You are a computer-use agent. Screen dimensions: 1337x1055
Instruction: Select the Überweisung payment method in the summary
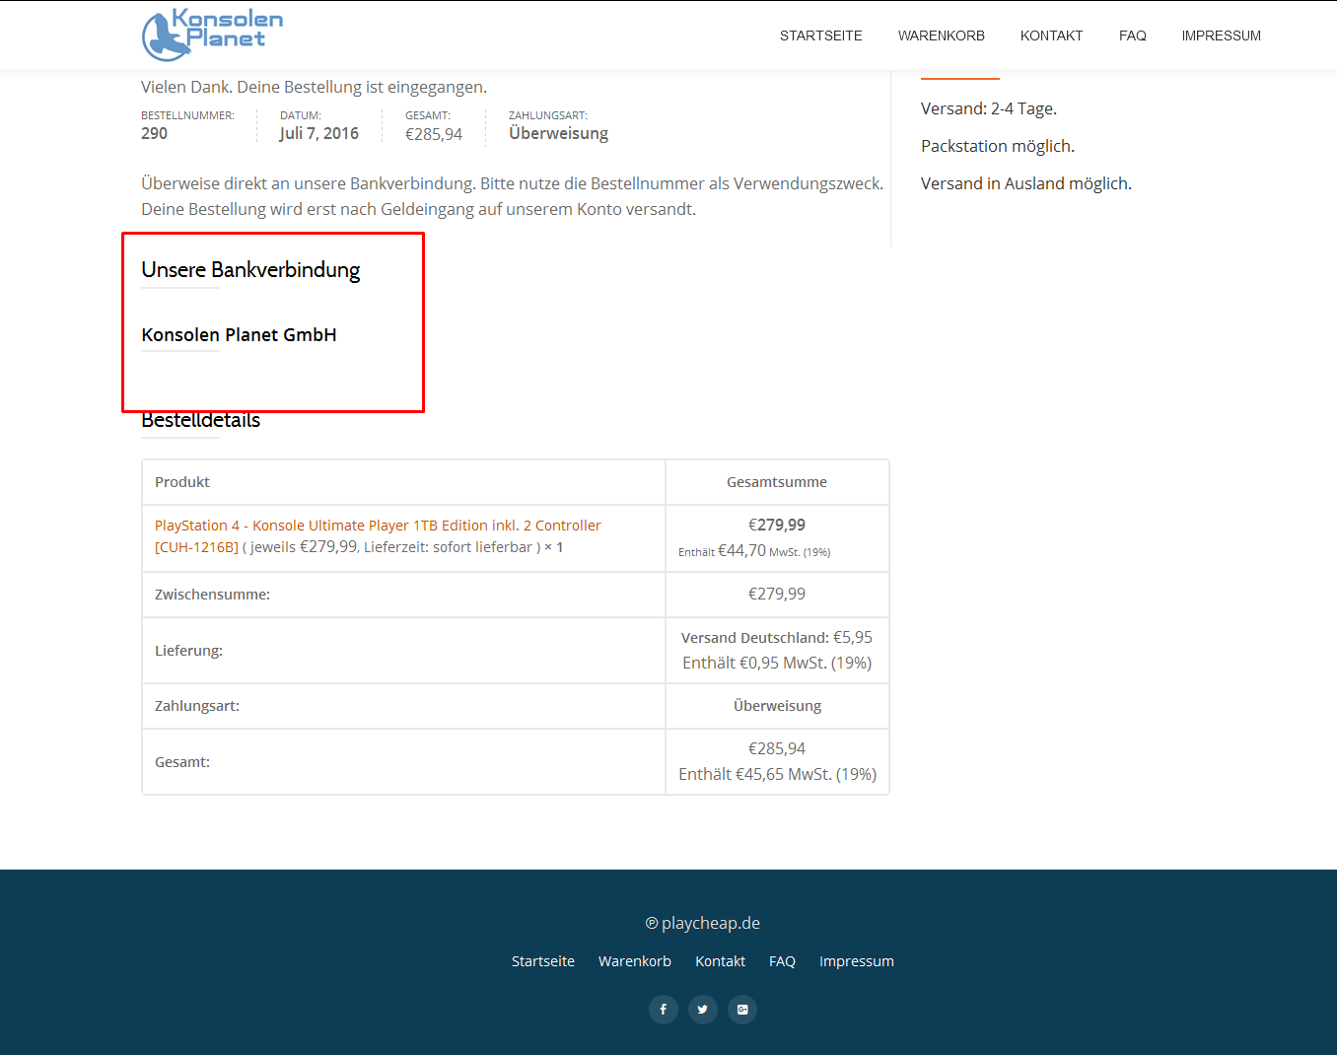[x=559, y=133]
